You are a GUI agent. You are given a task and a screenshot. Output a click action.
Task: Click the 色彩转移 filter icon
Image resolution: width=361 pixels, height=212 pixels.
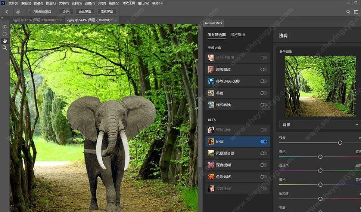coord(211,176)
